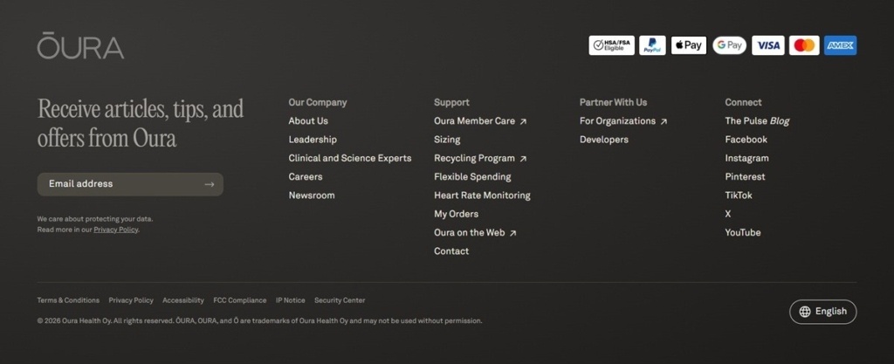This screenshot has width=894, height=364.
Task: Click the PayPal payment icon
Action: coord(652,45)
